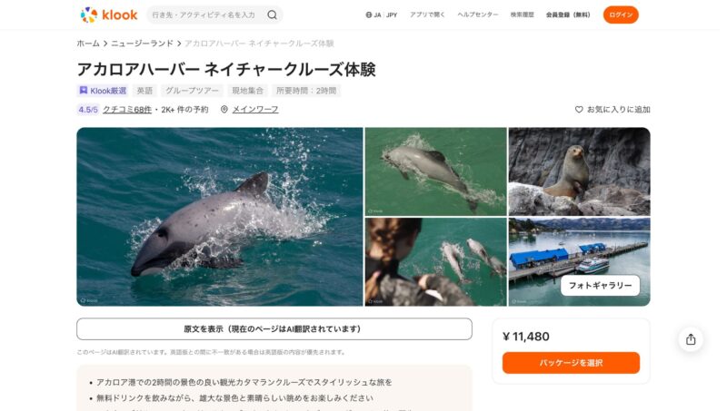Click the heart favorite icon
This screenshot has width=727, height=411.
pos(579,110)
